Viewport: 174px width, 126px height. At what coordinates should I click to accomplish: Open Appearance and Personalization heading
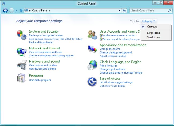pyautogui.click(x=123, y=45)
